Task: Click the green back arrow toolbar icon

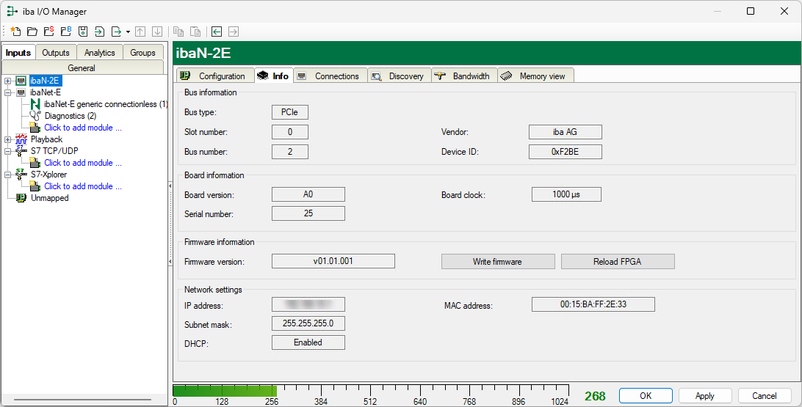Action: 217,32
